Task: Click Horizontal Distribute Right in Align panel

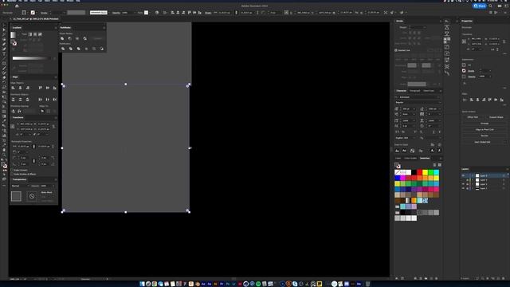Action: pyautogui.click(x=55, y=100)
